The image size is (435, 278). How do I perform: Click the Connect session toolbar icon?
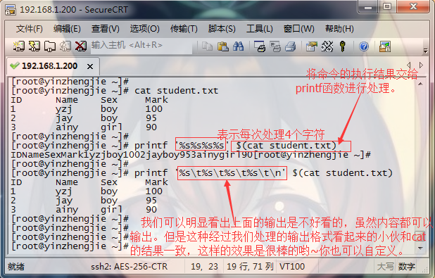point(18,46)
